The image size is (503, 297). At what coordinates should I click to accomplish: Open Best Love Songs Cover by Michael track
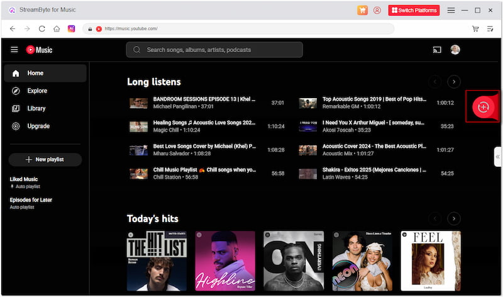(x=204, y=147)
